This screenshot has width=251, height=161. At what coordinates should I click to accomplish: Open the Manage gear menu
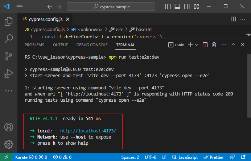point(9,144)
